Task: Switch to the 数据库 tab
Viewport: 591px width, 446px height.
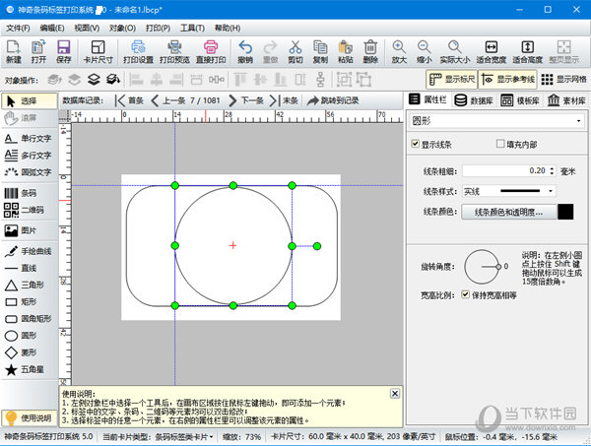Action: 474,100
